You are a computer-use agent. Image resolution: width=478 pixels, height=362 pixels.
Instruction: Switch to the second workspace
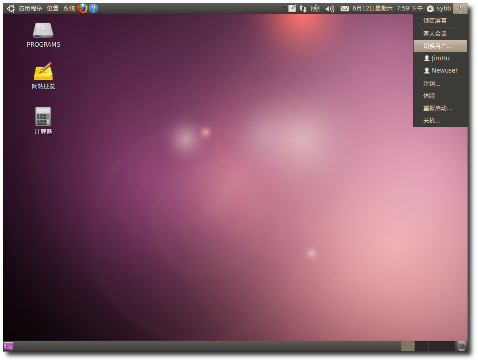tap(422, 346)
